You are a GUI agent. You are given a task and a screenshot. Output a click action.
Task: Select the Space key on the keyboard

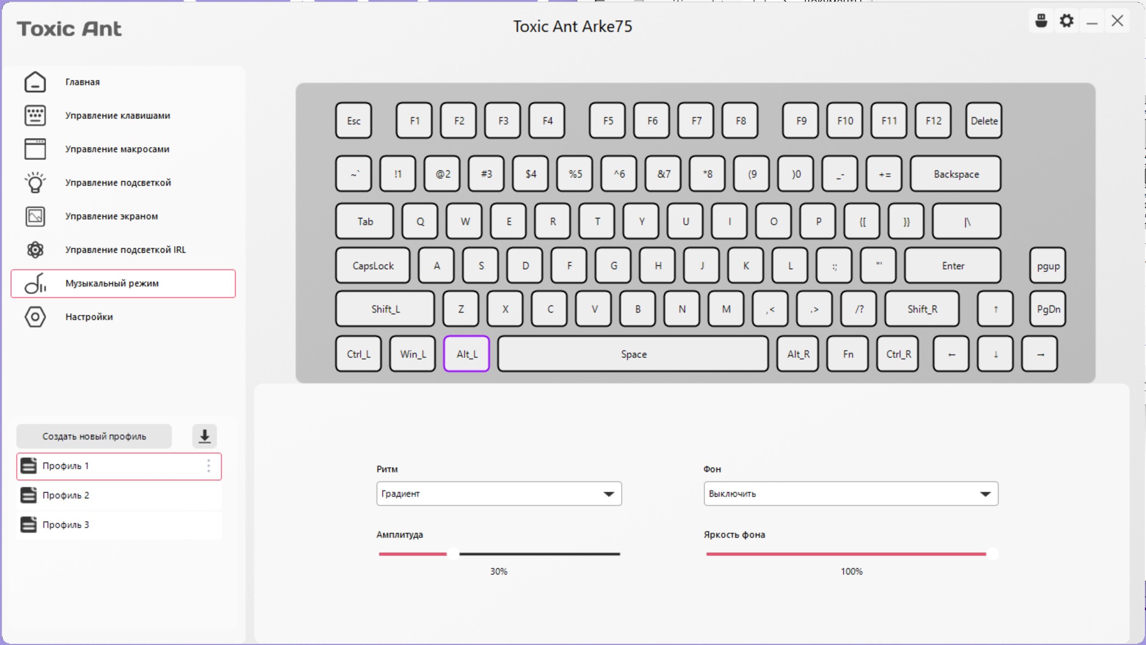633,354
